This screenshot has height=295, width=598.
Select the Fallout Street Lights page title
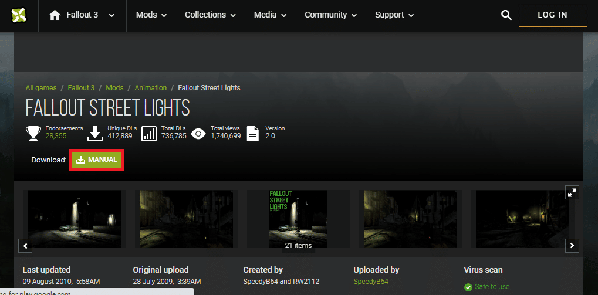point(107,108)
